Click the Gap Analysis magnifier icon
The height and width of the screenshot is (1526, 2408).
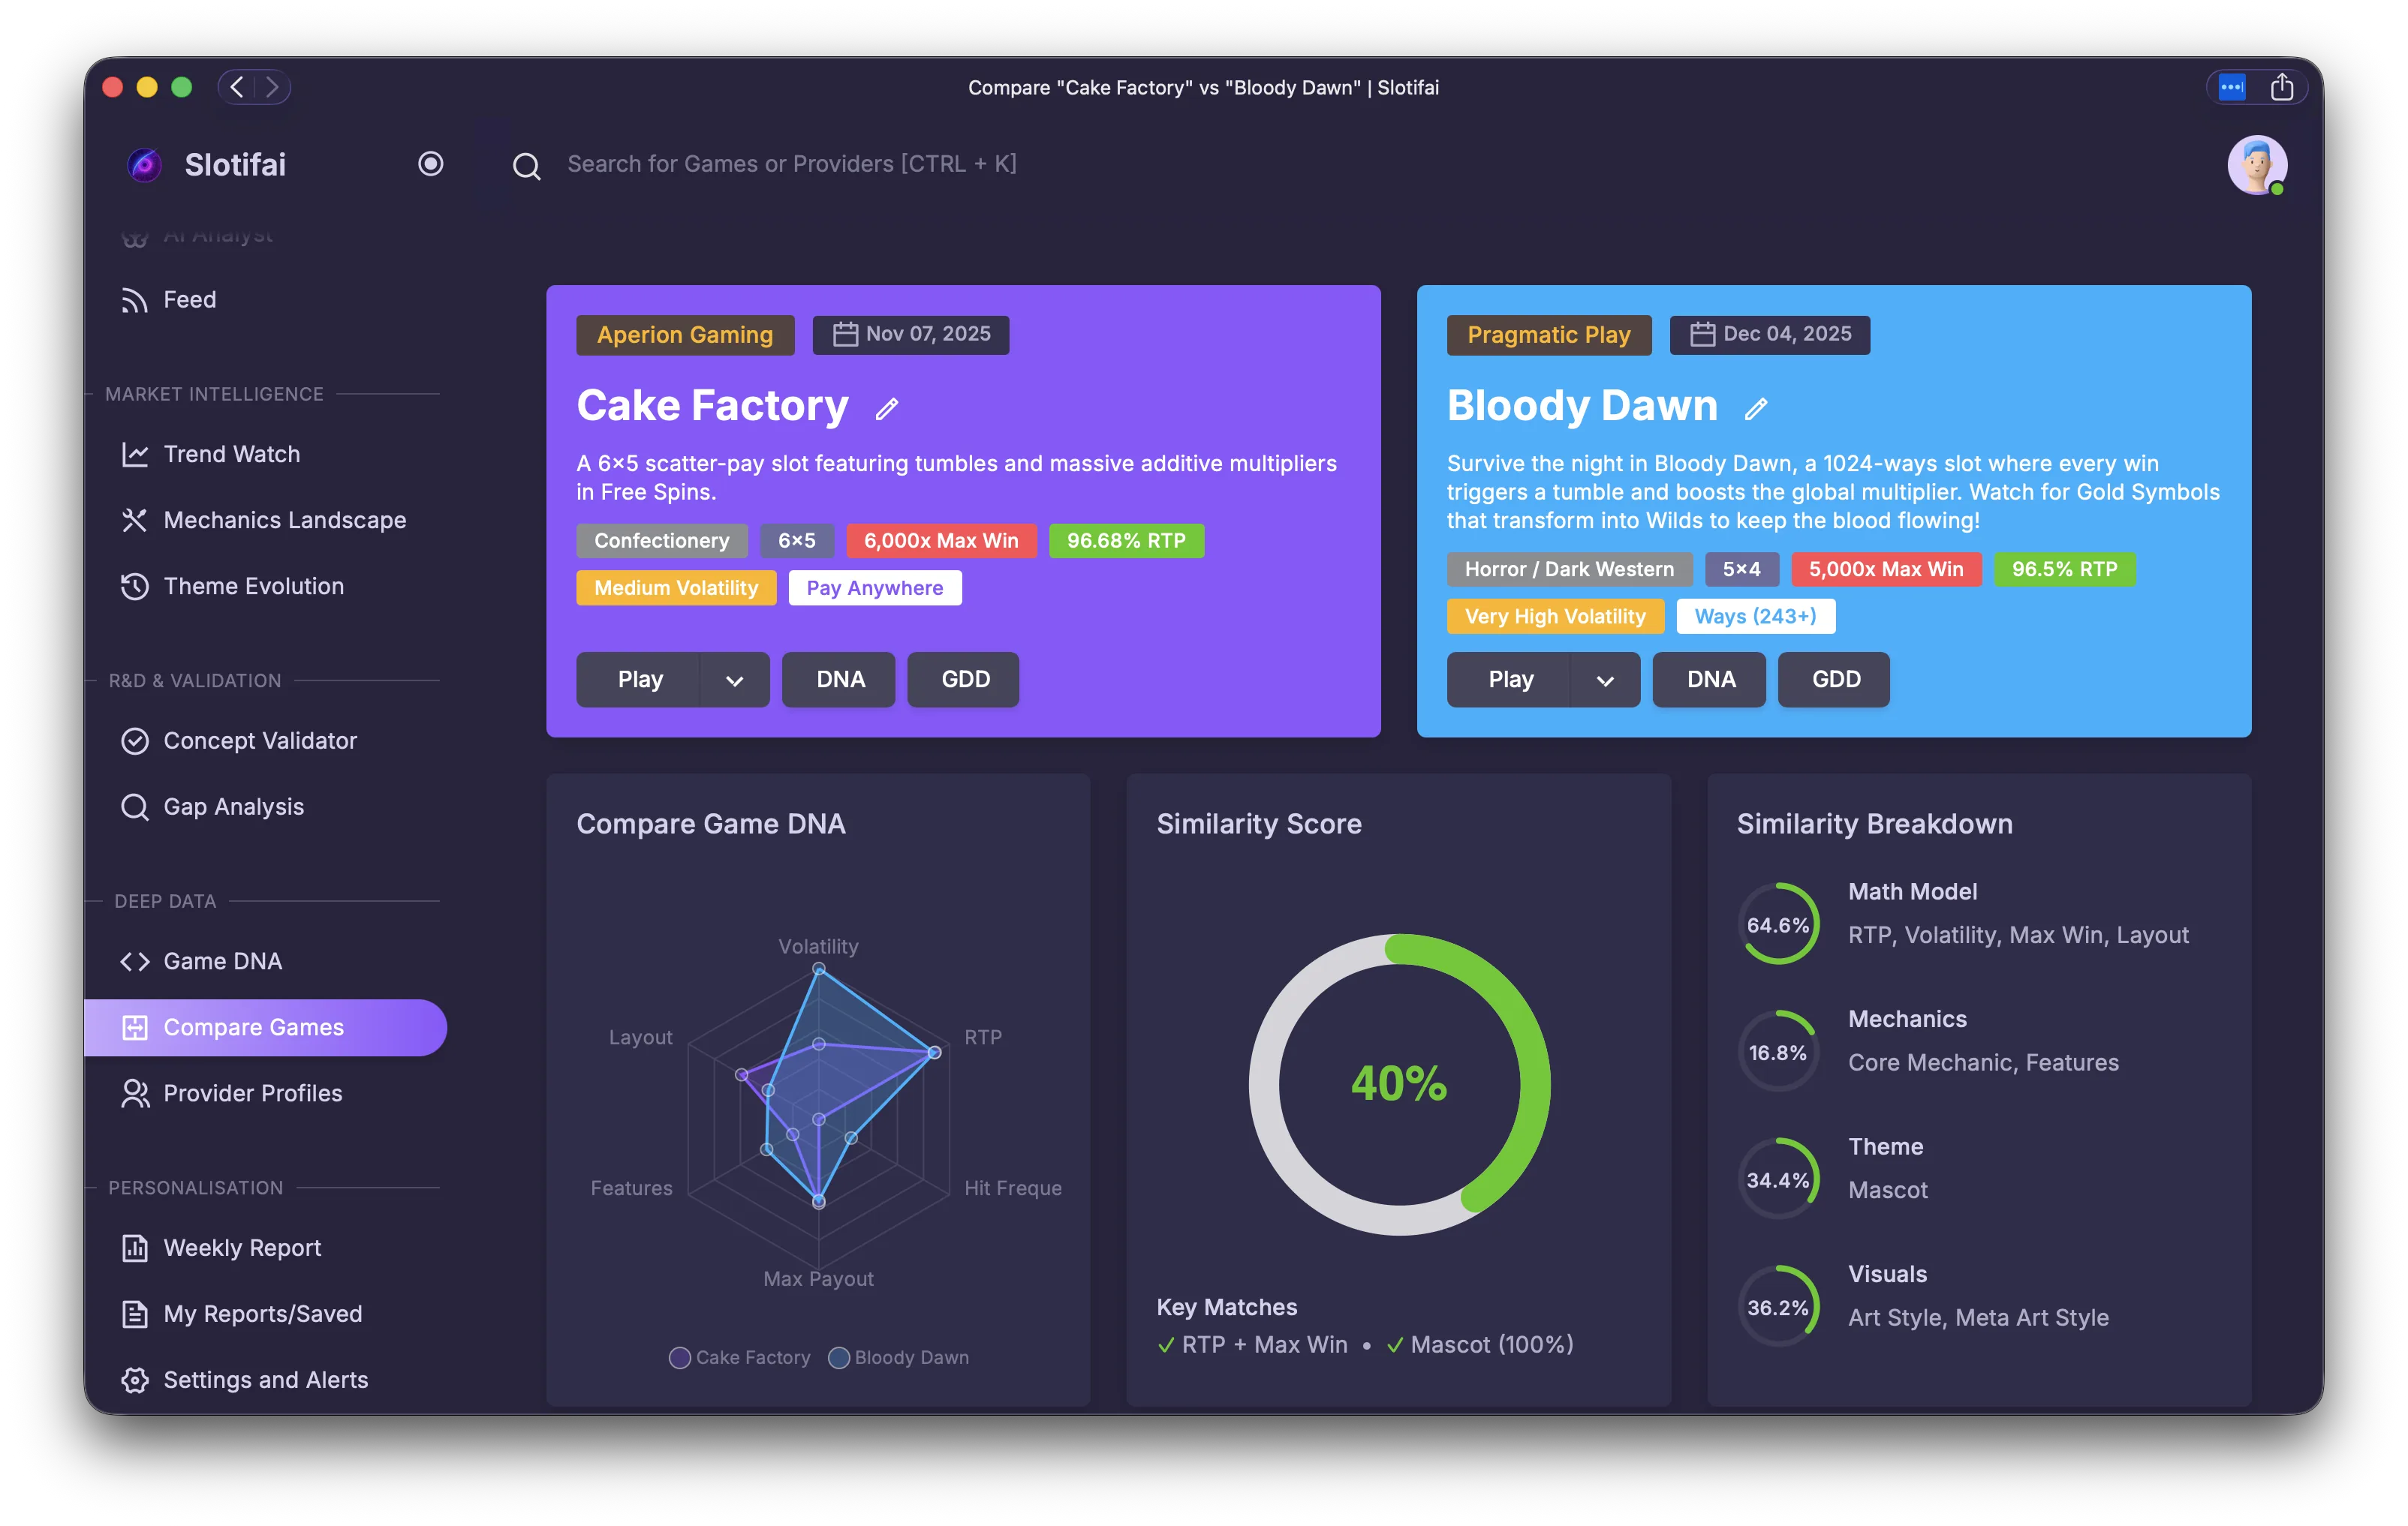coord(134,807)
